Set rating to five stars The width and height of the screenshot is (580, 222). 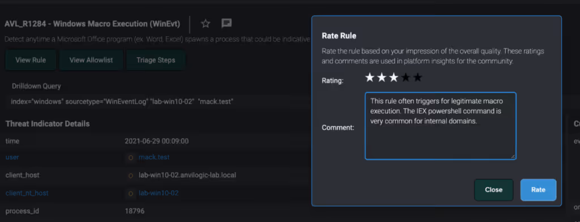point(417,78)
